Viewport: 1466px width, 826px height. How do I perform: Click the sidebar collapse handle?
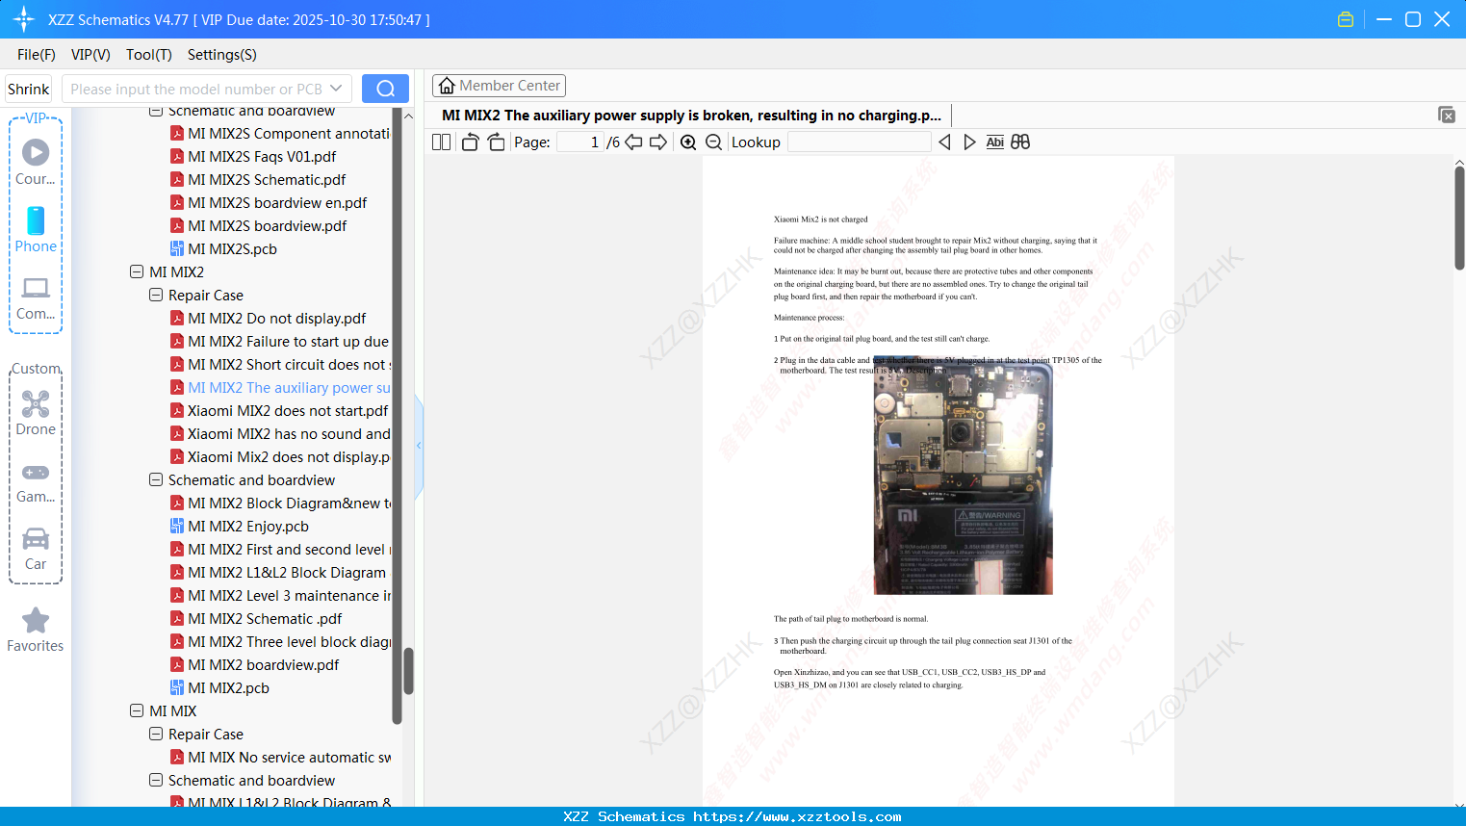coord(419,446)
